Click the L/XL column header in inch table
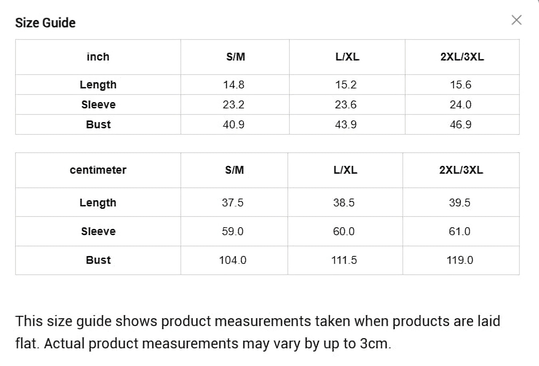539x366 pixels. 347,57
